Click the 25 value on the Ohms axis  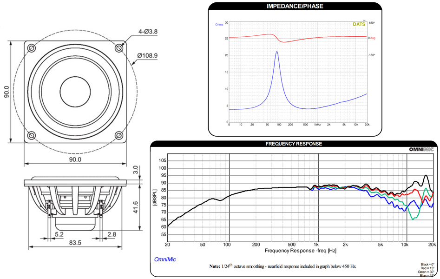tap(226, 38)
